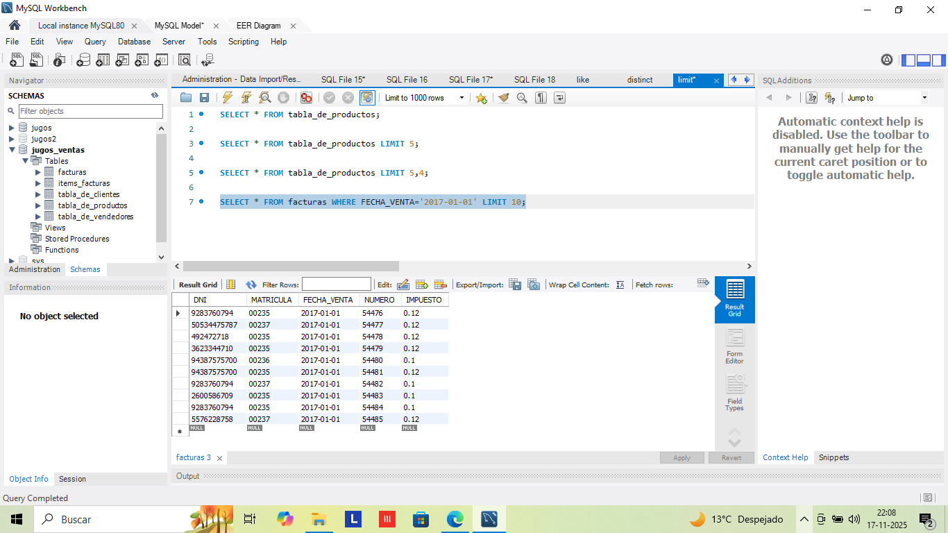948x533 pixels.
Task: Open a new SQL tab icon
Action: [x=17, y=60]
